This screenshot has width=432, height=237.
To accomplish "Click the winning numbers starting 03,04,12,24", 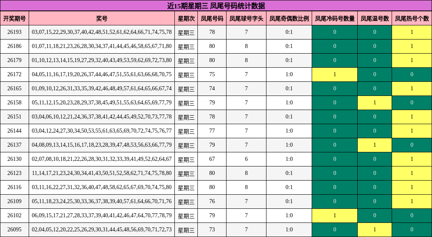I will tap(102, 131).
